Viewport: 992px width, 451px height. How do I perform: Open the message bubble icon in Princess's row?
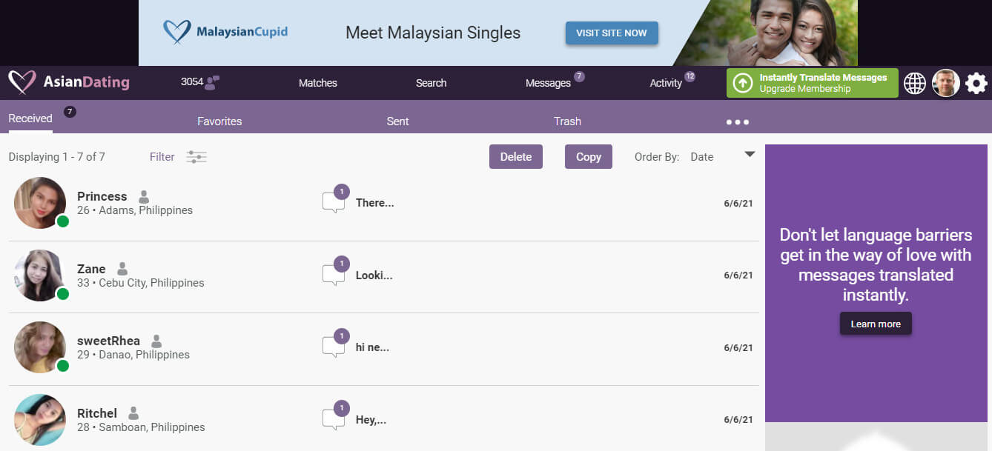coord(334,202)
